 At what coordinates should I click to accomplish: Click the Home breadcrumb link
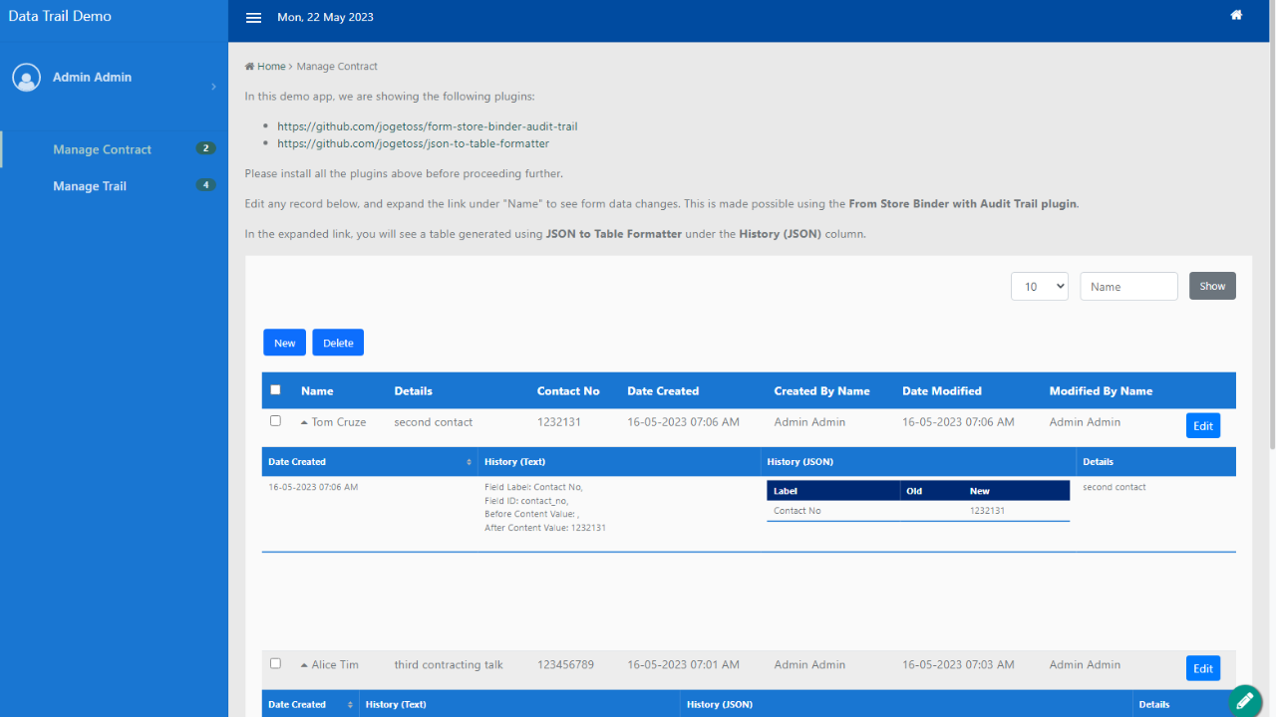[265, 67]
